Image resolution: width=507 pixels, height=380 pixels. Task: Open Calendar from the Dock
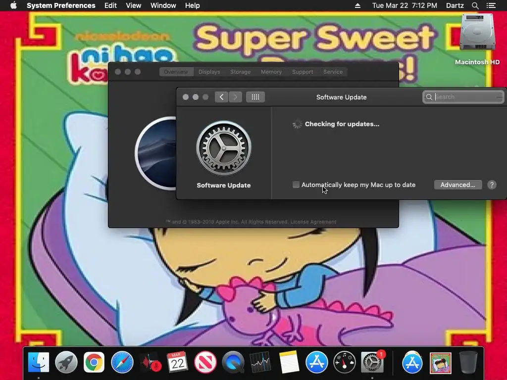pos(177,362)
